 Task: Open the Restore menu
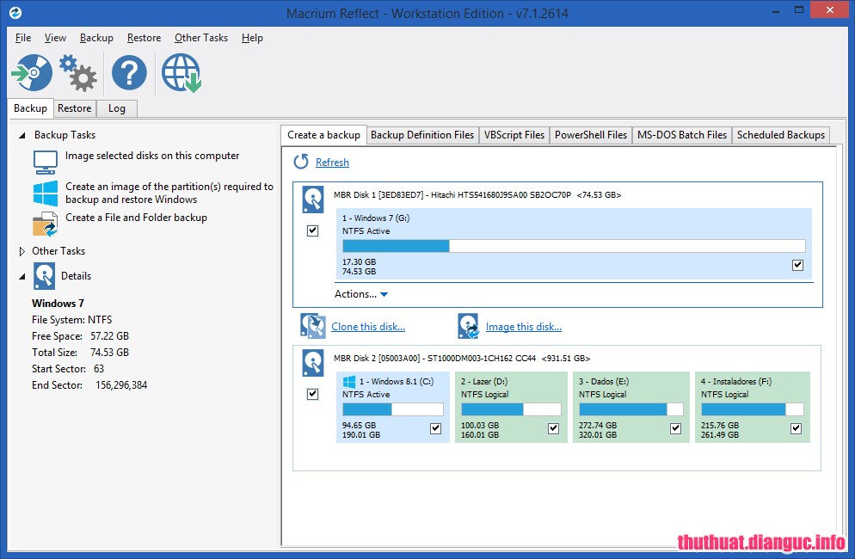click(144, 38)
